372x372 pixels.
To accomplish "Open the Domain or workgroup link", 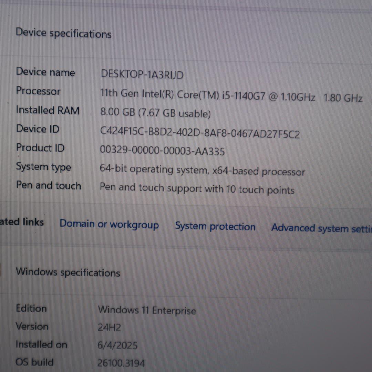I will click(109, 224).
